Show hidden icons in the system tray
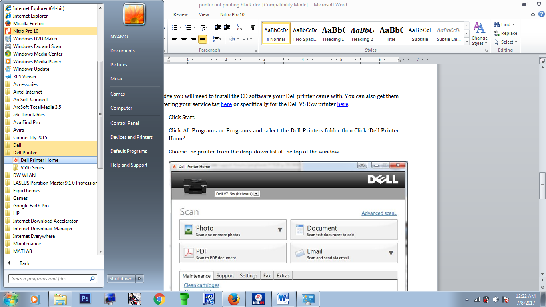This screenshot has height=307, width=546. (x=467, y=299)
